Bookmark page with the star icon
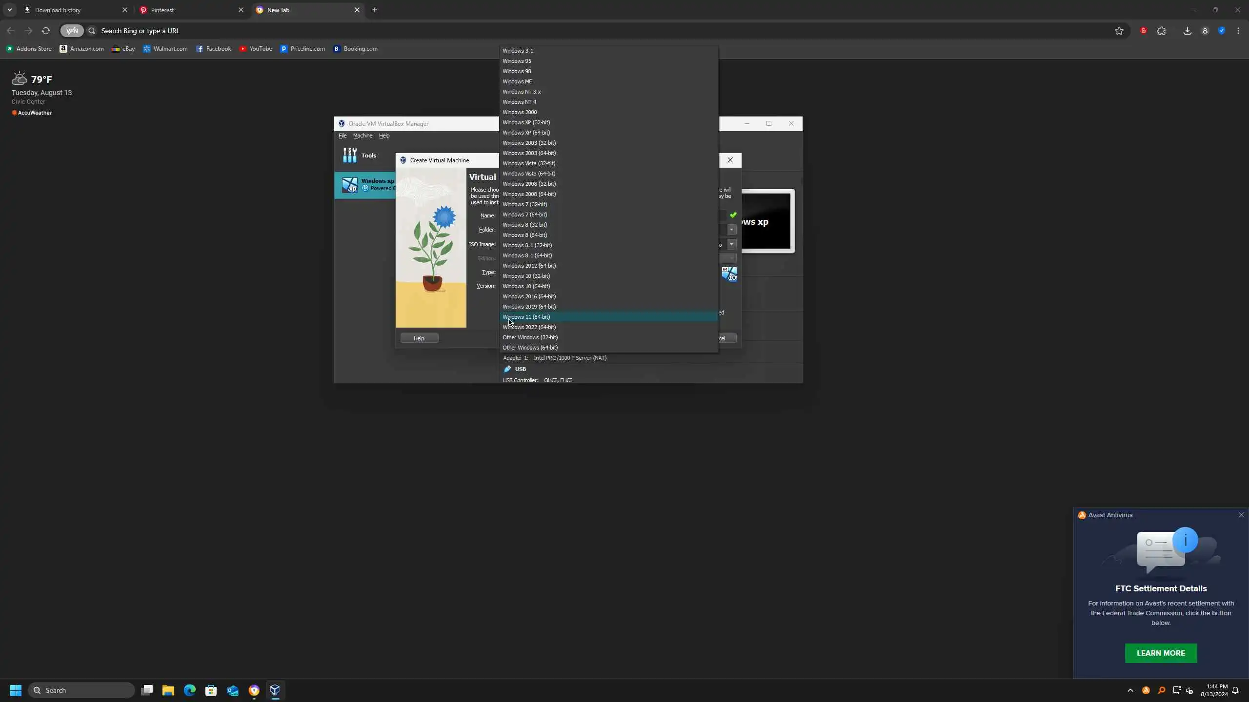The height and width of the screenshot is (702, 1249). [x=1119, y=31]
